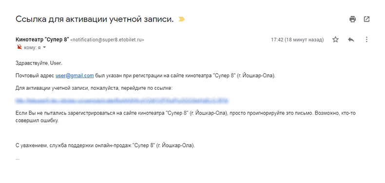Click the signature line "С уважением, служба поддержки"
385x183 pixels.
click(x=105, y=145)
